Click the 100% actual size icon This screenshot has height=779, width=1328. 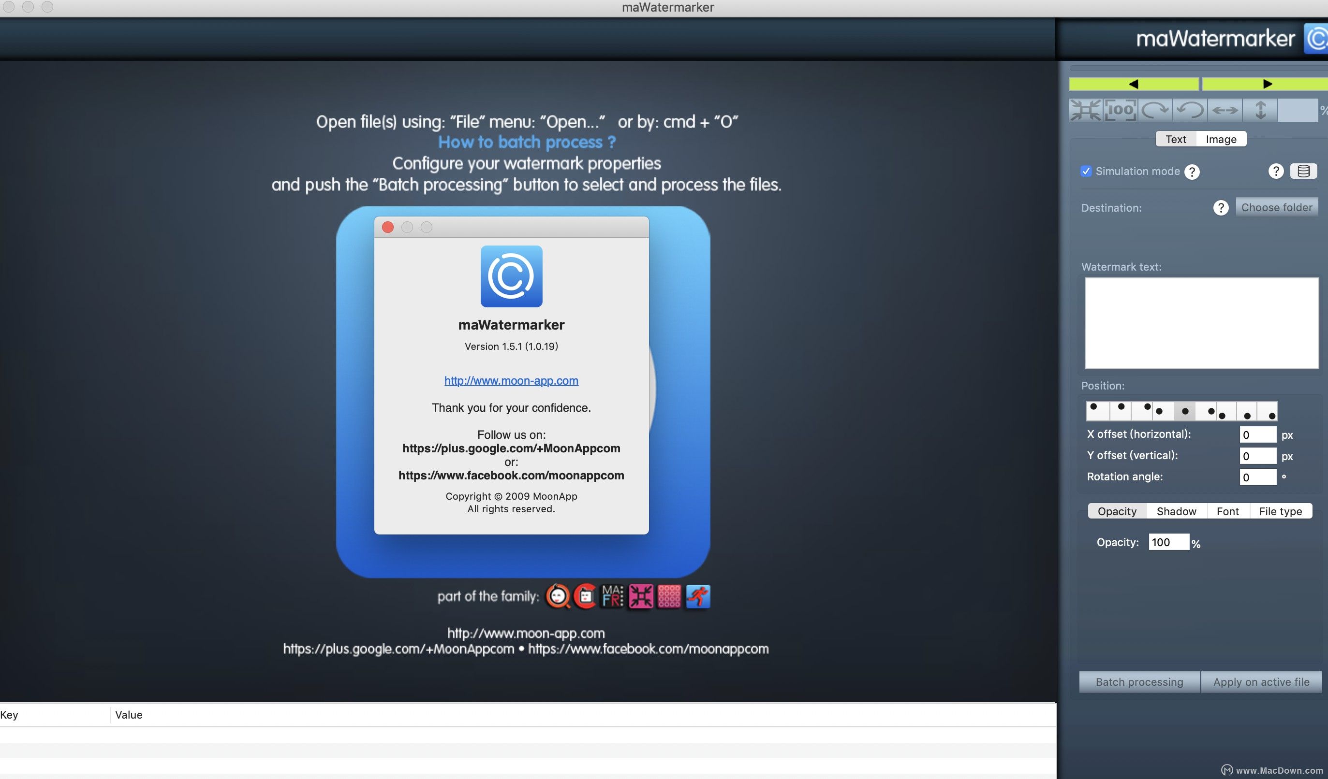pyautogui.click(x=1121, y=110)
